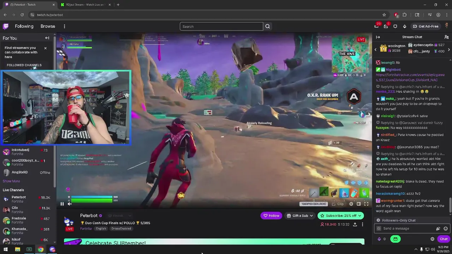Toggle theatre mode on the player
452x254 pixels.
pos(359,204)
